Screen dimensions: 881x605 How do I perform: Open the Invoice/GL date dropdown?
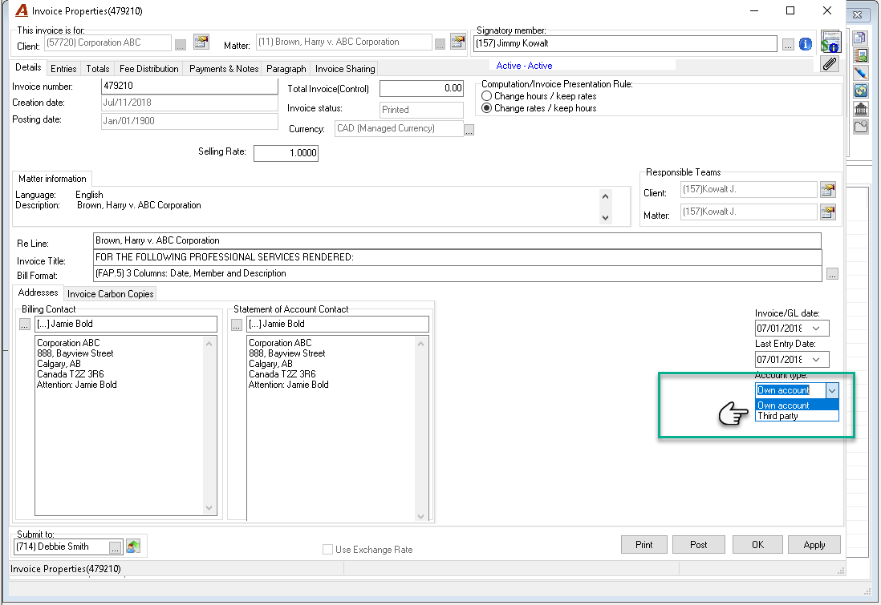(816, 329)
